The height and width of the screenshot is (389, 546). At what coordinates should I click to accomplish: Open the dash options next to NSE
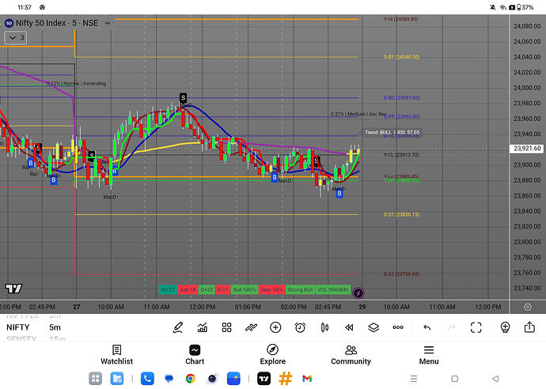click(108, 23)
